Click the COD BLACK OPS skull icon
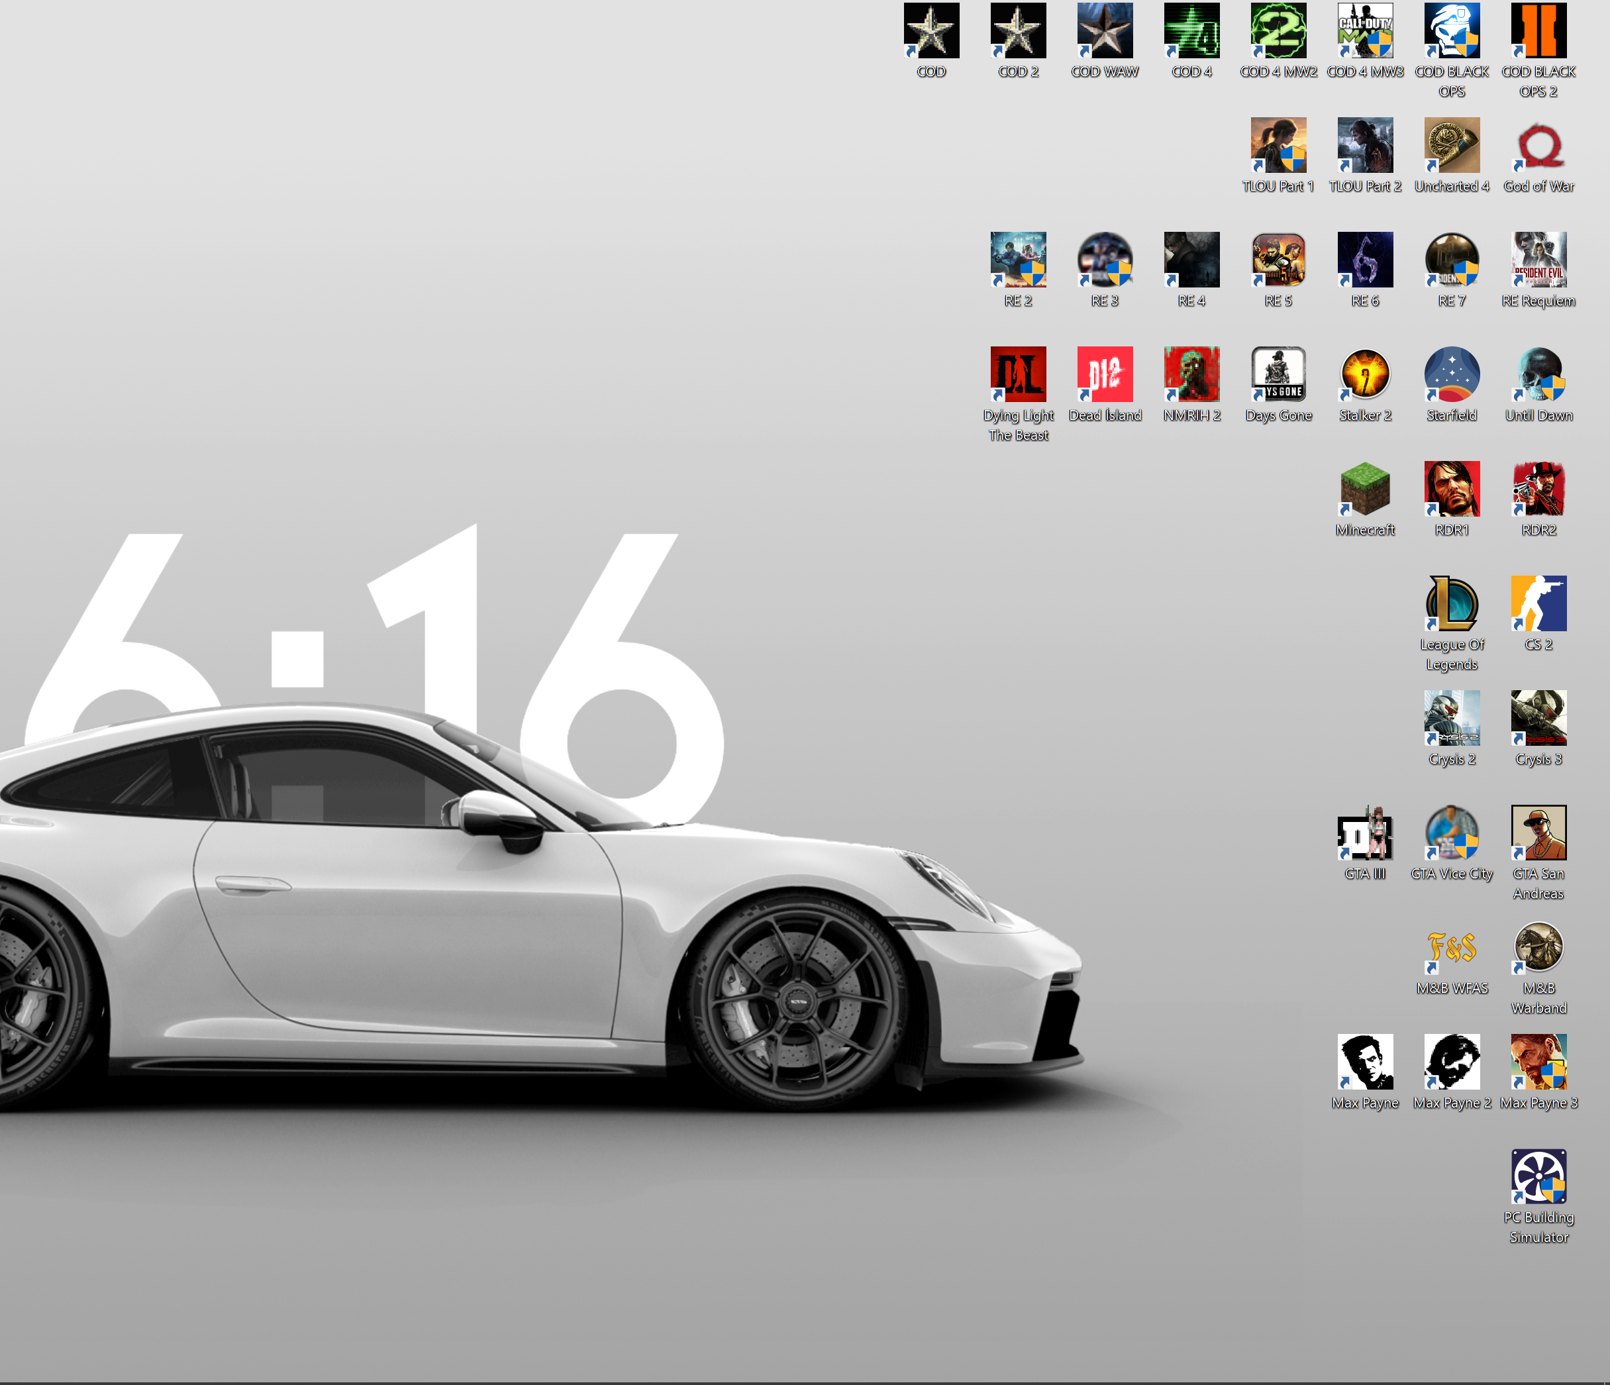The image size is (1610, 1385). coord(1452,30)
